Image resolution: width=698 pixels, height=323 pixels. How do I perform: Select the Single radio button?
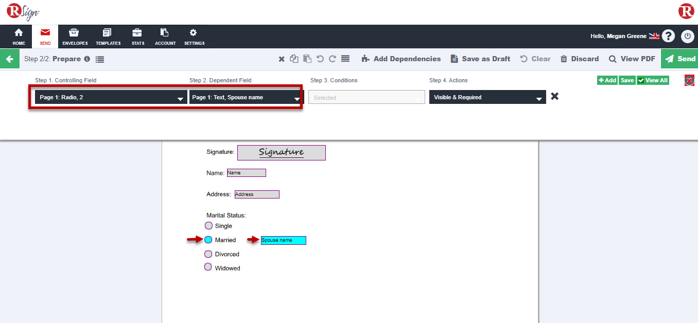click(x=208, y=226)
